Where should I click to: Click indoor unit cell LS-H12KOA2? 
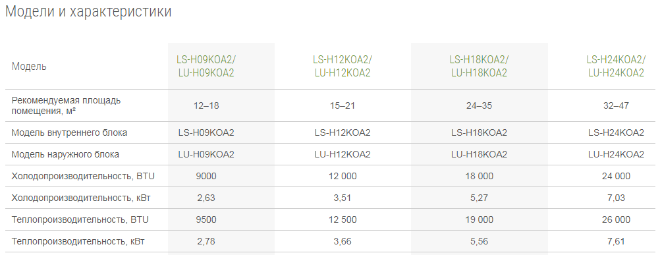pos(343,133)
